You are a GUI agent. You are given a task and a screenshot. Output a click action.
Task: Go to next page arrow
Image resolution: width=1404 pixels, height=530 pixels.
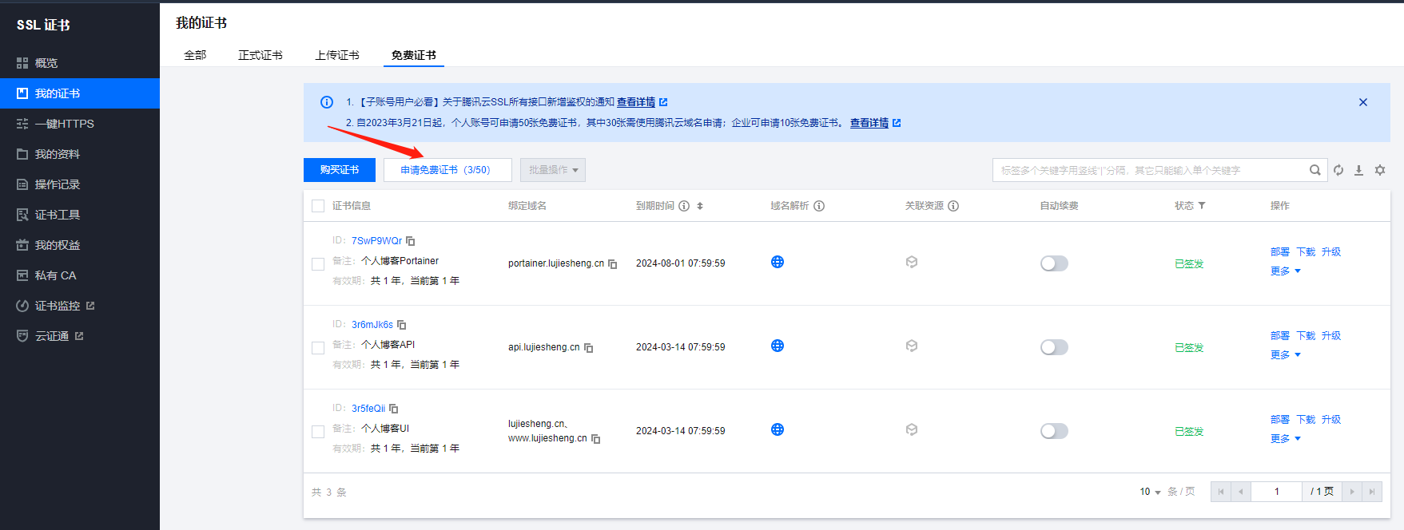(1352, 492)
